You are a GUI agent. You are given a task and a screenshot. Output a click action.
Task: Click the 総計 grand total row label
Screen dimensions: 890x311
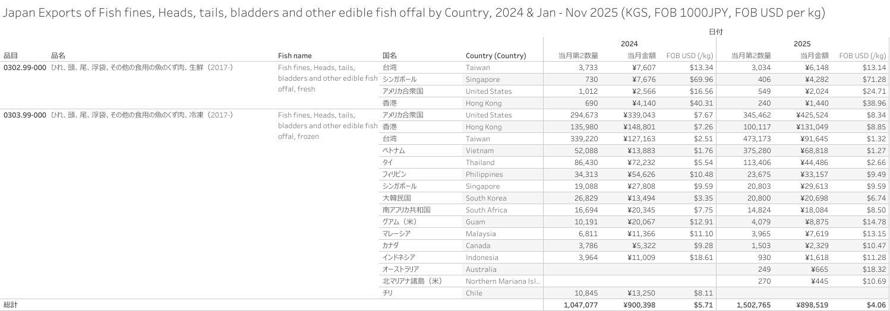click(x=11, y=305)
